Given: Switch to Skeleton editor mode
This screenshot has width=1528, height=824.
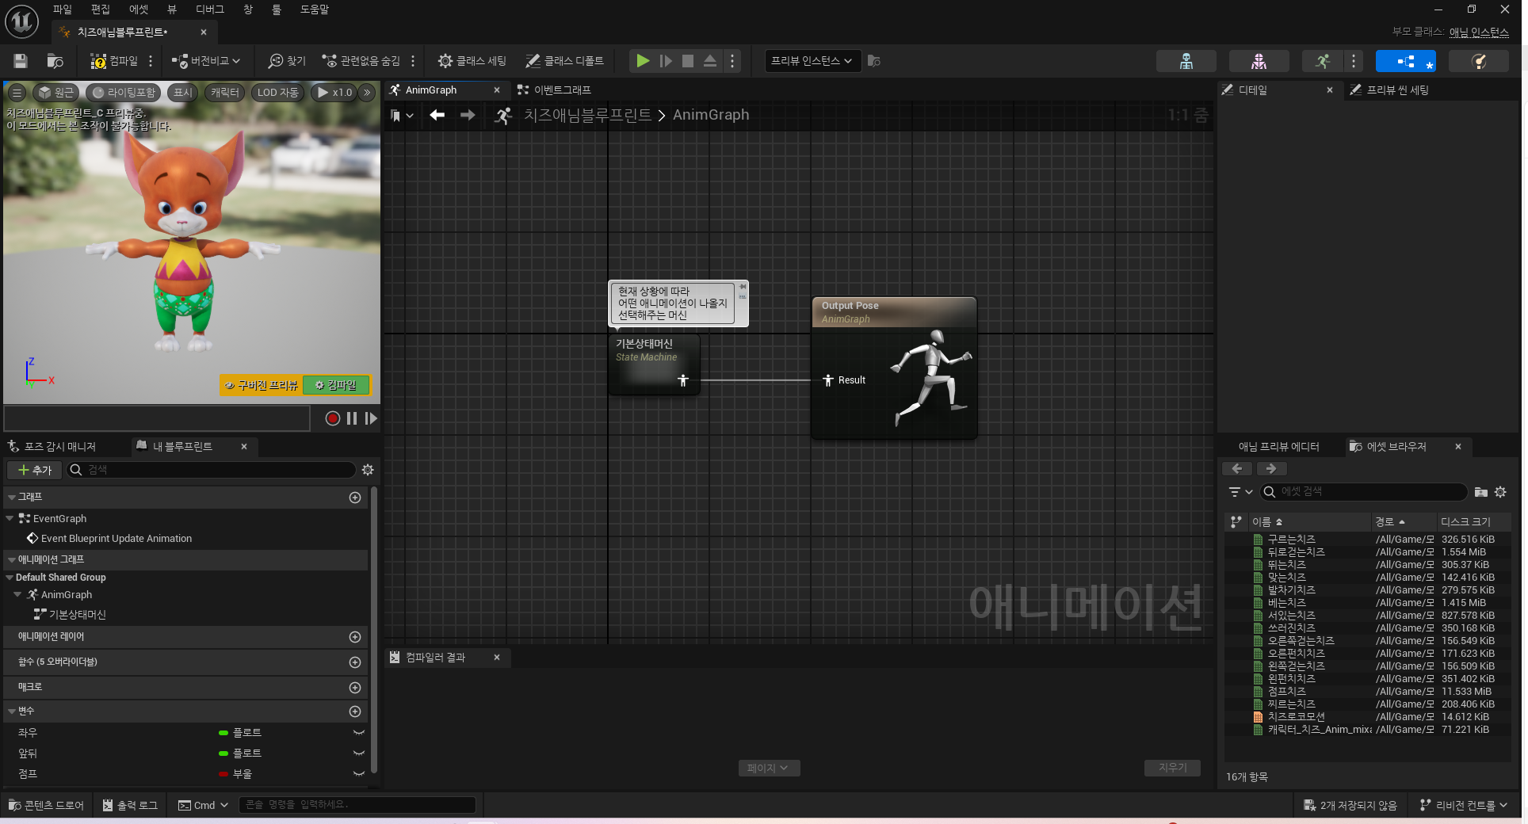Looking at the screenshot, I should (x=1186, y=61).
